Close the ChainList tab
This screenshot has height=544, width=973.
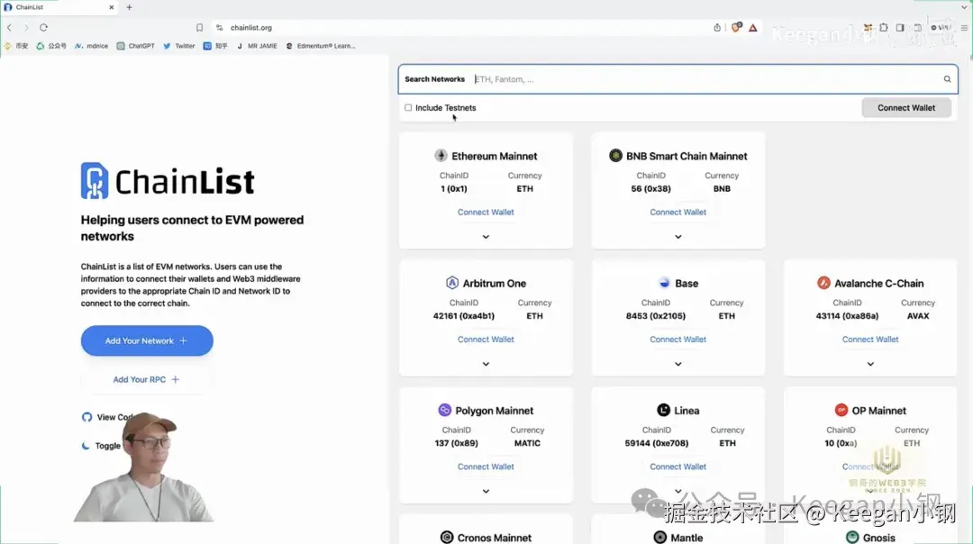tap(111, 7)
